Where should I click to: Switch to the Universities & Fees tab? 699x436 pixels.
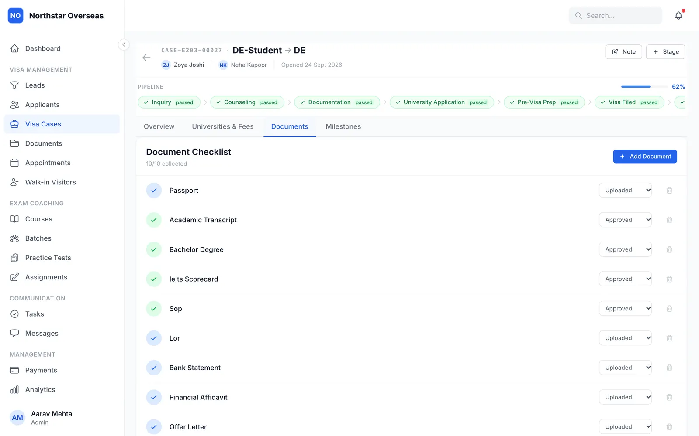(223, 126)
